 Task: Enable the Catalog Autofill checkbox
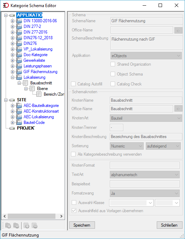[x=73, y=84]
